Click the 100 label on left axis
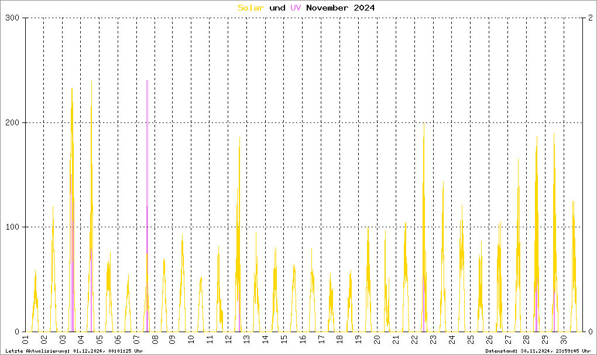Image resolution: width=597 pixels, height=355 pixels. [13, 227]
